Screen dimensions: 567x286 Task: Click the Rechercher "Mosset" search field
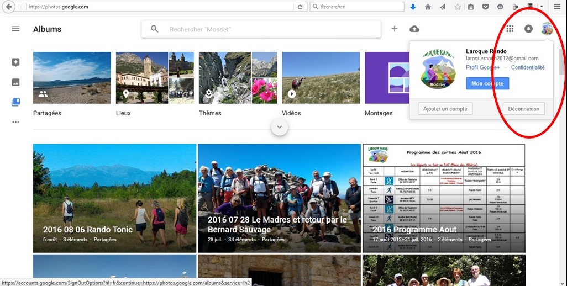pyautogui.click(x=271, y=29)
